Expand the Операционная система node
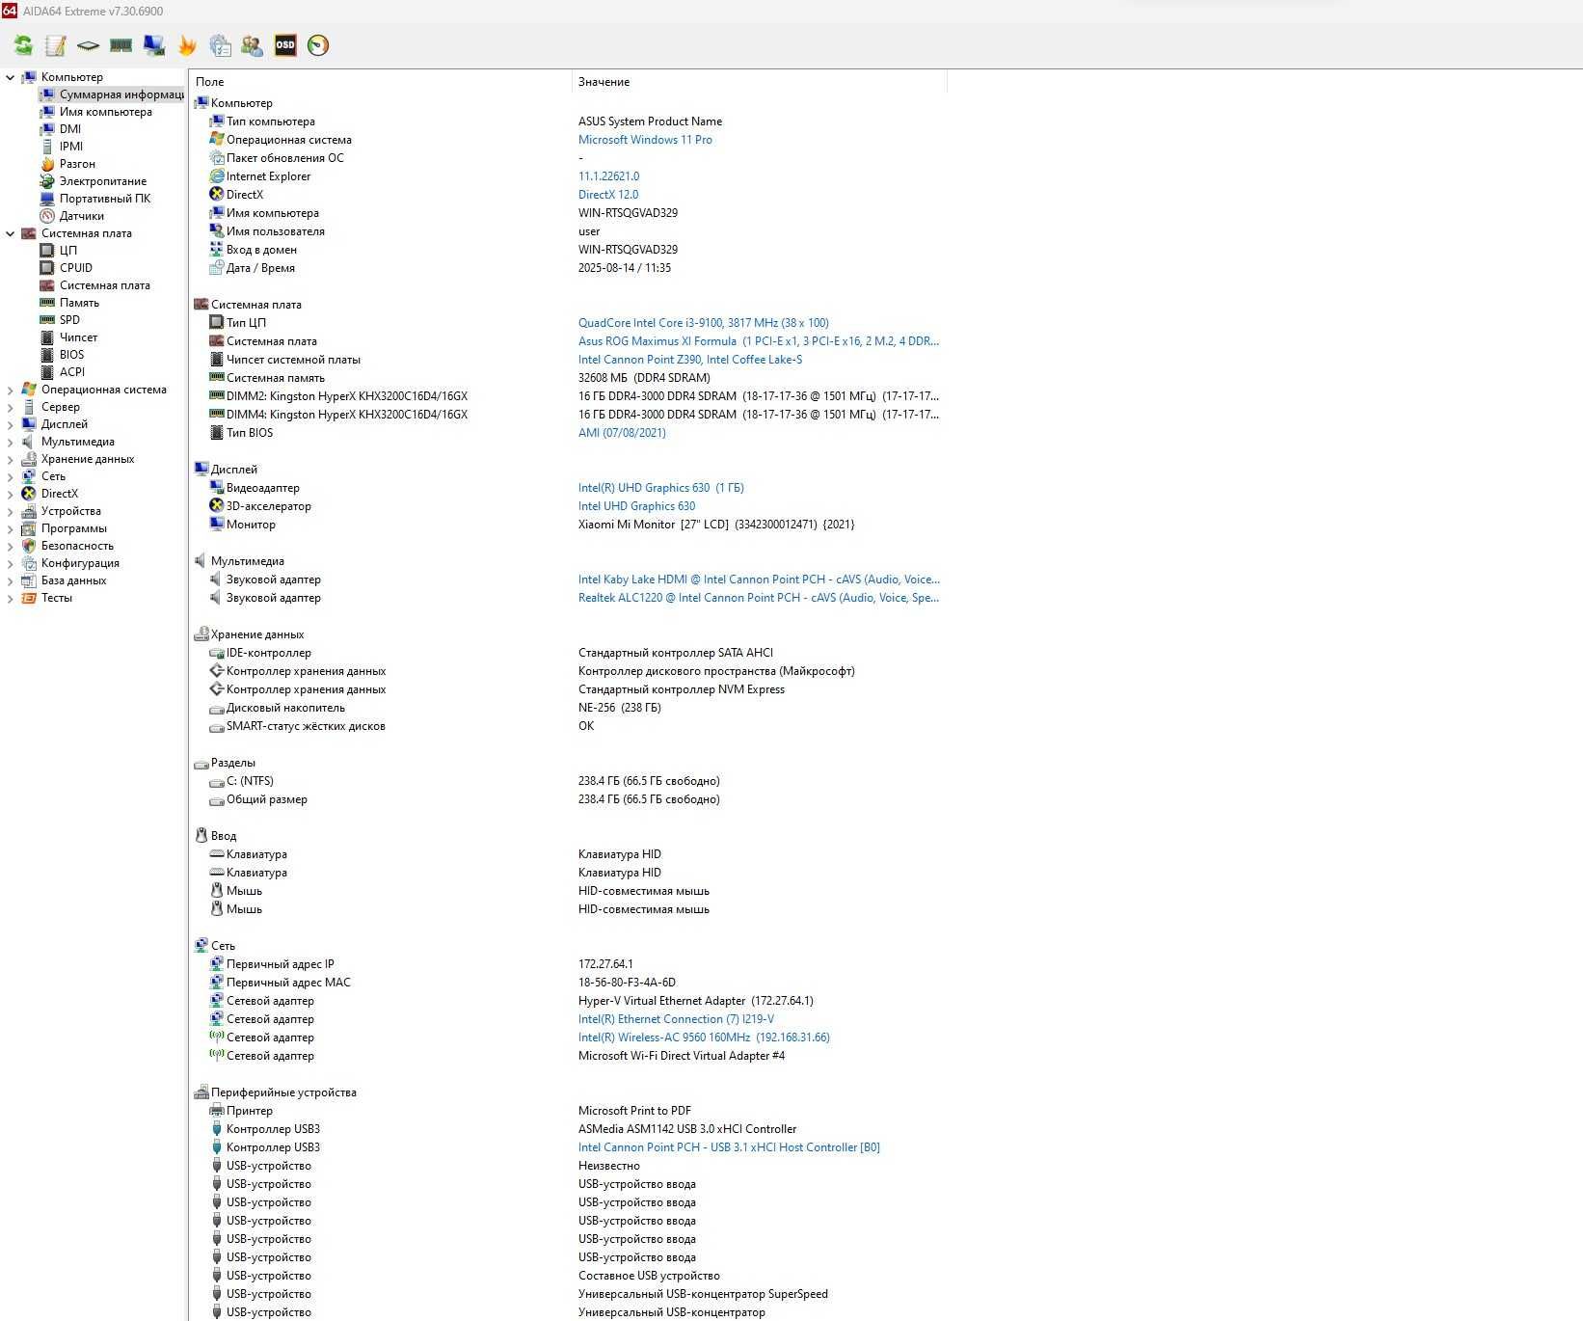The height and width of the screenshot is (1321, 1583). pos(11,390)
